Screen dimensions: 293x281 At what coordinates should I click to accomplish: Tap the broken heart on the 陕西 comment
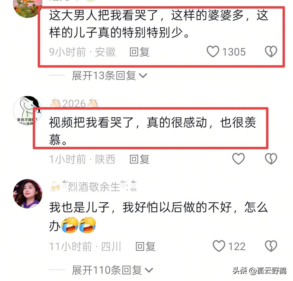[x=271, y=159]
